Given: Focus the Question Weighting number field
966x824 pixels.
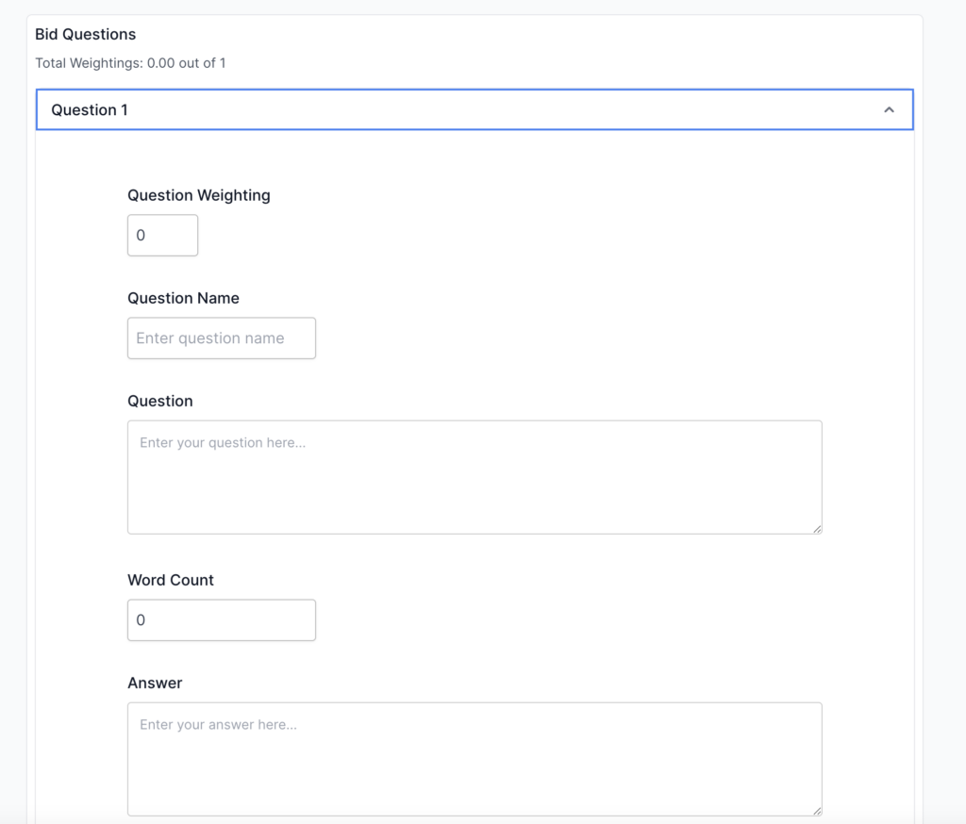Looking at the screenshot, I should coord(162,235).
